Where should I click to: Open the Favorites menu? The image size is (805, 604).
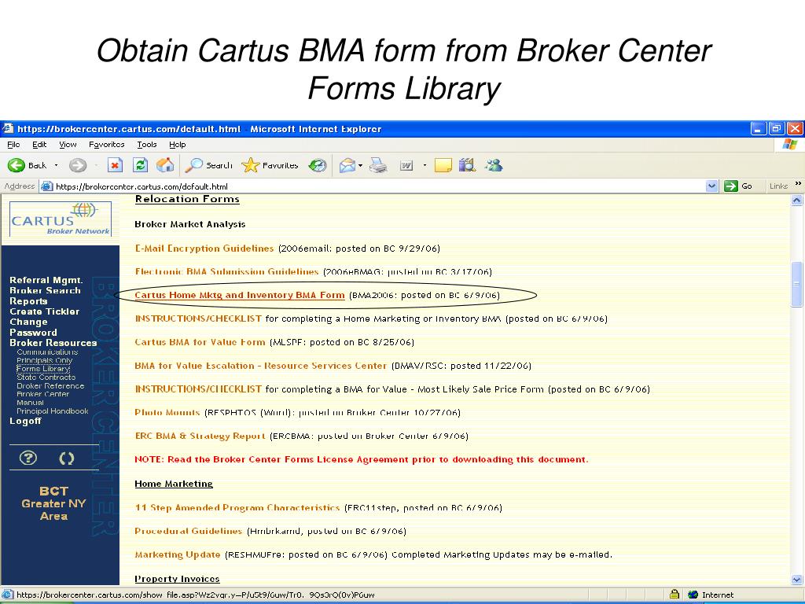pos(106,145)
